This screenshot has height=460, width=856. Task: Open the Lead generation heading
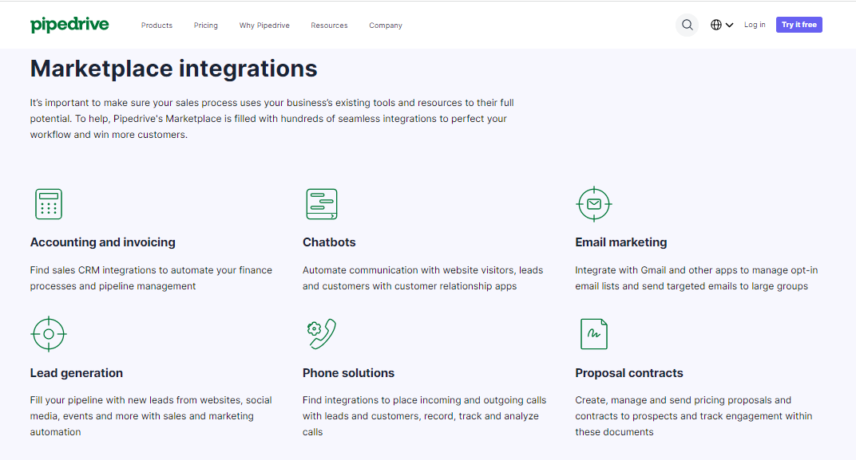(77, 373)
